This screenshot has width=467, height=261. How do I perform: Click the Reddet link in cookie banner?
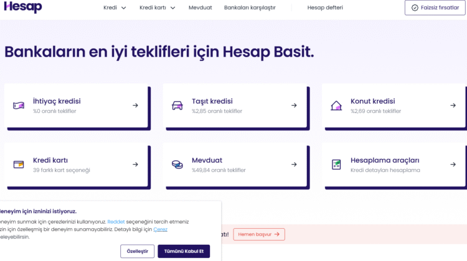pos(116,222)
